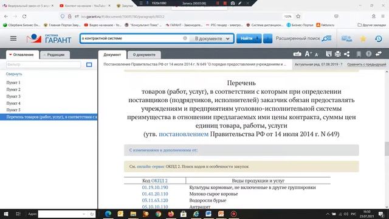Switch to the О документе tab
The image size is (389, 219).
pyautogui.click(x=144, y=55)
